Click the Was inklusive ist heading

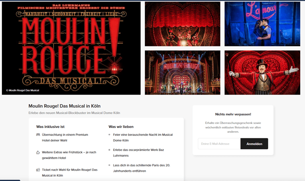[50, 127]
